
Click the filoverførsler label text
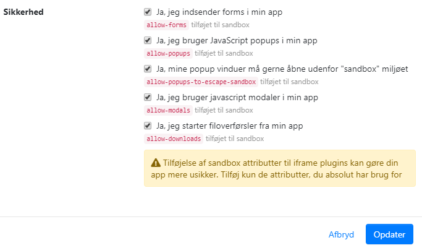coord(230,126)
